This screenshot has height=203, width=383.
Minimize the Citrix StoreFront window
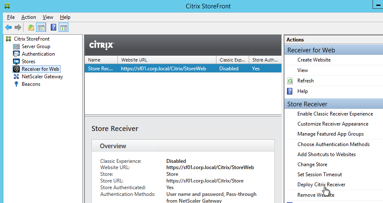[x=378, y=5]
